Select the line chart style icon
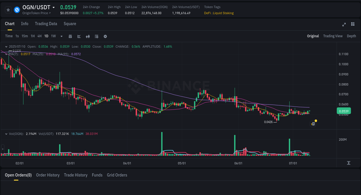 79,36
